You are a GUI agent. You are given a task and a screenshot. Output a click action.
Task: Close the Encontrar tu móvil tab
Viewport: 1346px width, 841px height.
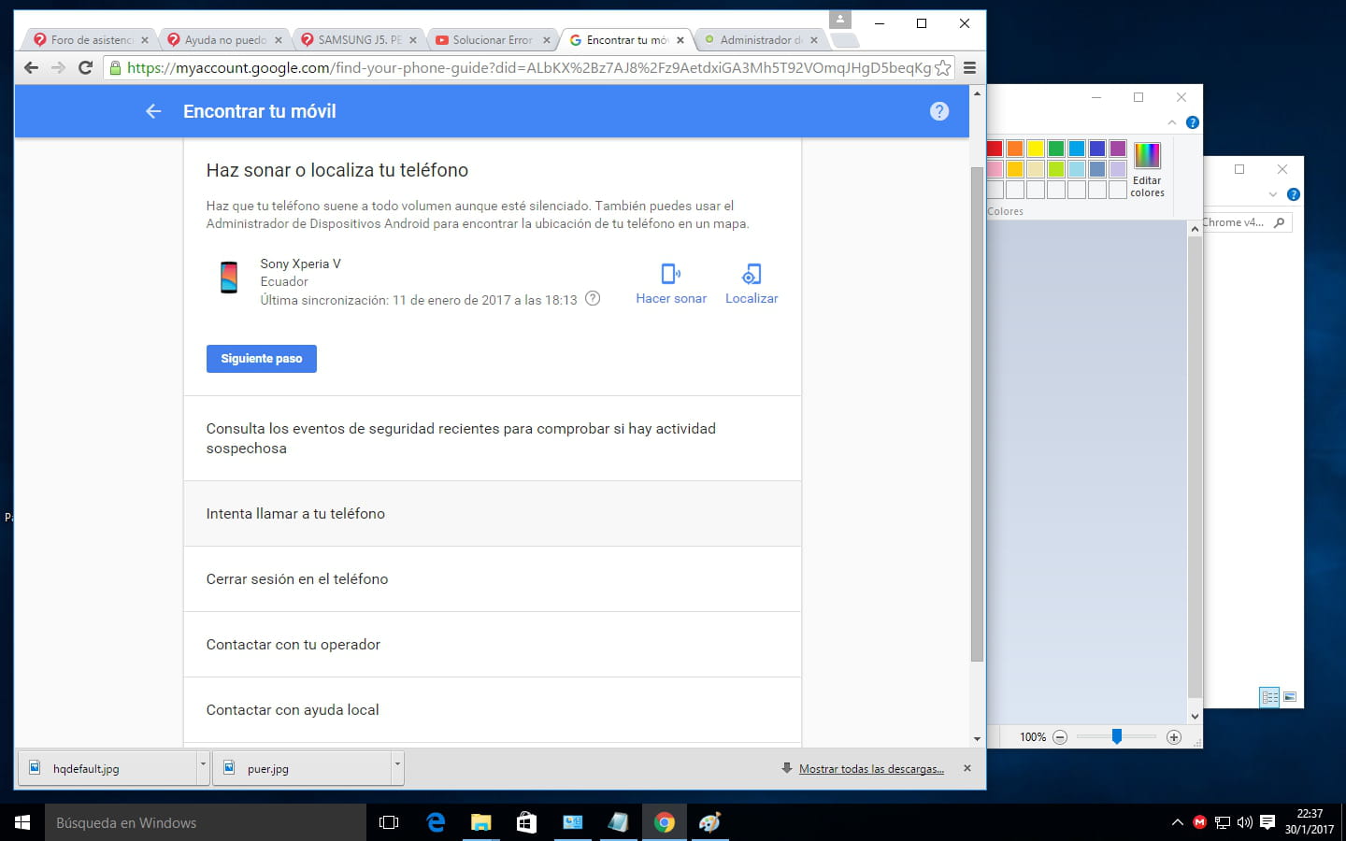point(680,40)
